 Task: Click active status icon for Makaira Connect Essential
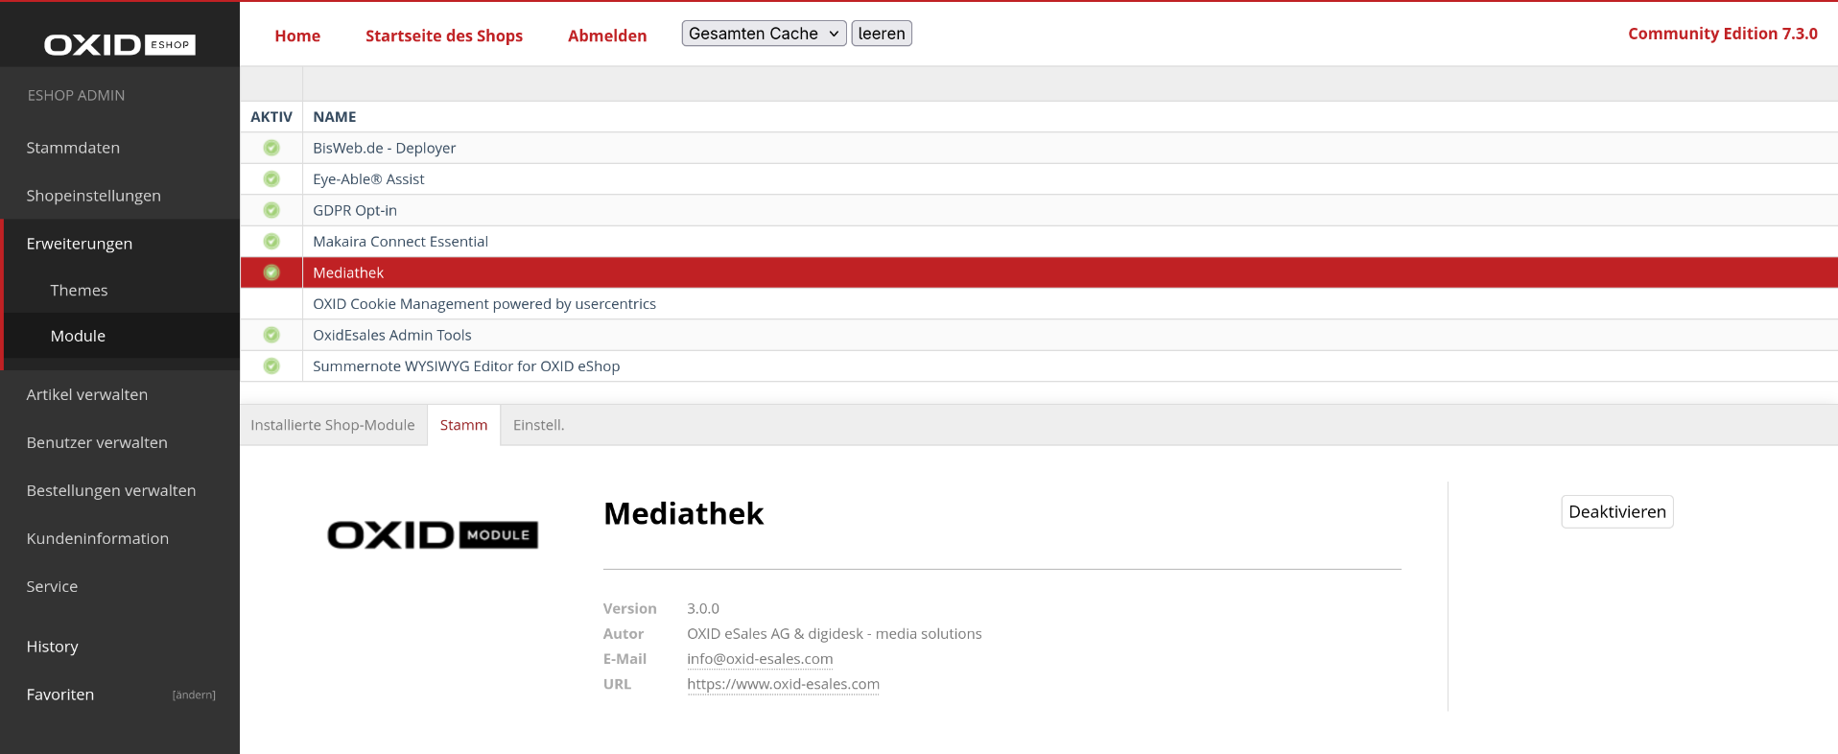pos(271,242)
